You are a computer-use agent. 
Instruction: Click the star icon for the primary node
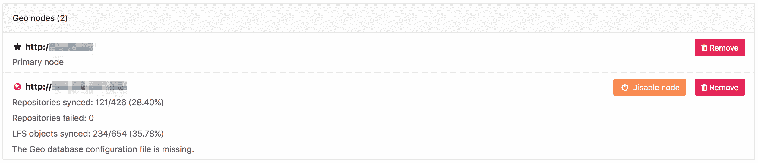click(17, 47)
